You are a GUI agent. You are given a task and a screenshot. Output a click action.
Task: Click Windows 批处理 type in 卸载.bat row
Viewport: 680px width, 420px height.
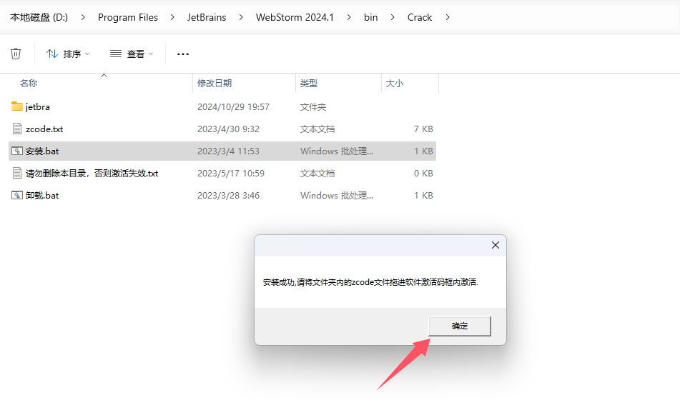(x=337, y=196)
